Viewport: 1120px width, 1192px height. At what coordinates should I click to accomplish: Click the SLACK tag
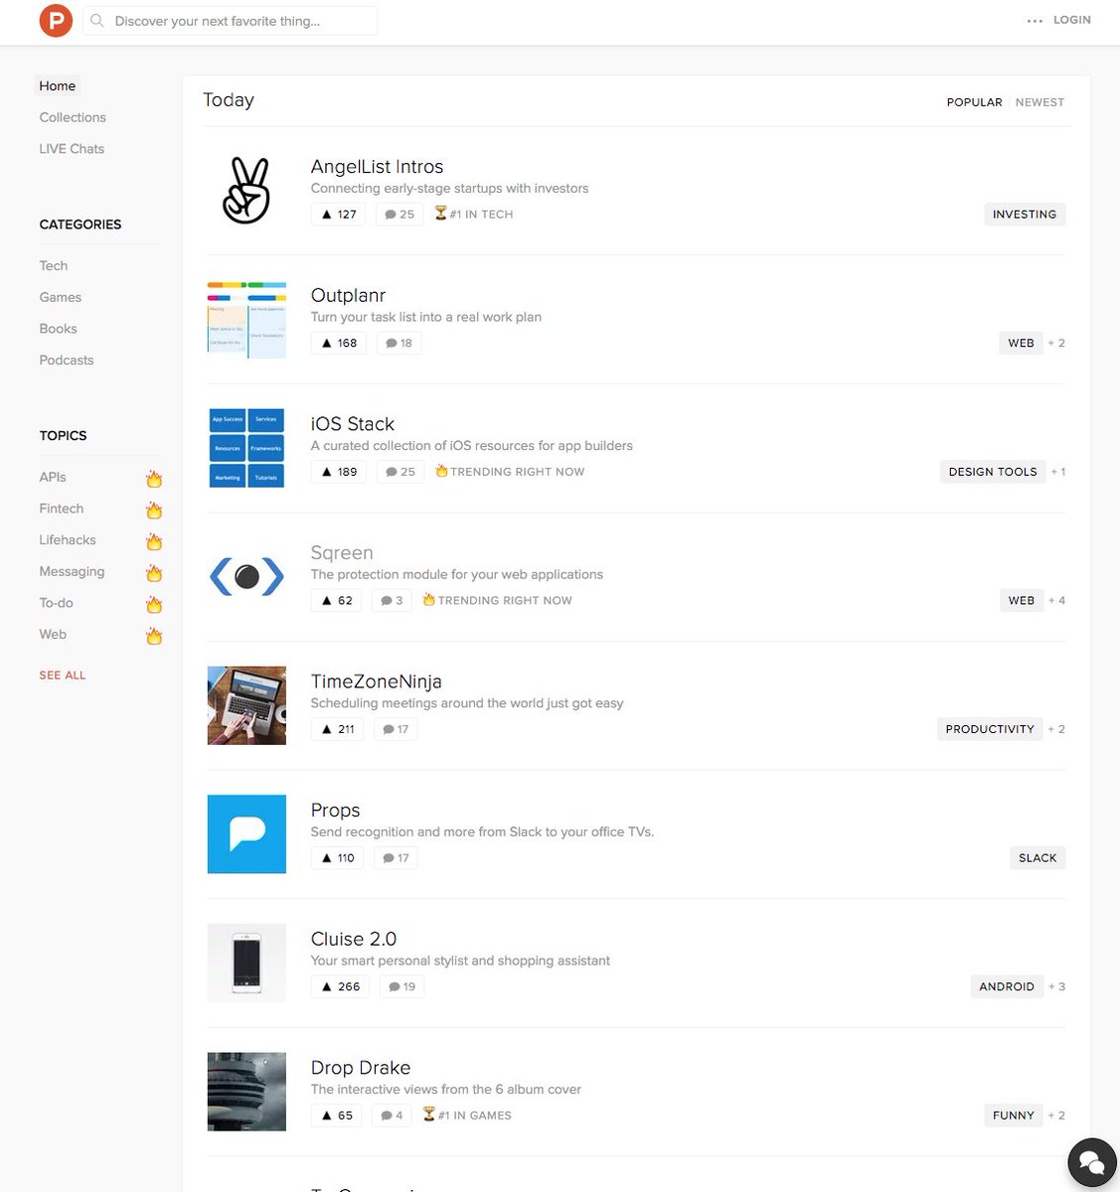(1038, 858)
